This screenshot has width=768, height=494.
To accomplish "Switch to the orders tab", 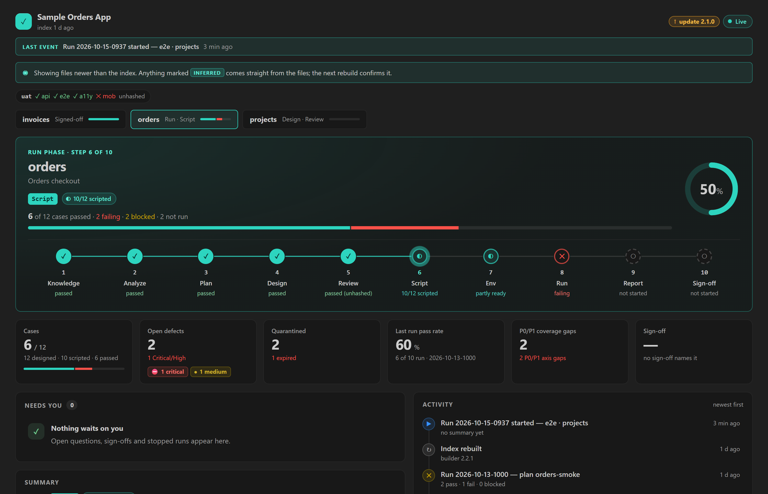I will [184, 120].
